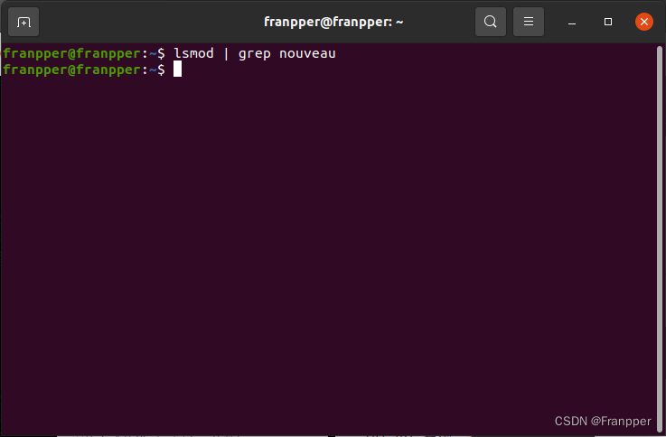Minimize the terminal window
The image size is (666, 437).
(x=572, y=22)
